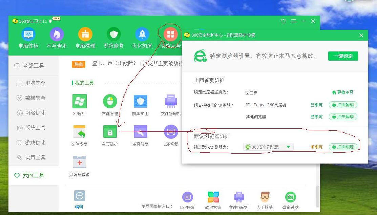Image resolution: width=377 pixels, height=215 pixels.
Task: Launch 文件粉碎机 in 我的工具 grid
Action: 171,105
